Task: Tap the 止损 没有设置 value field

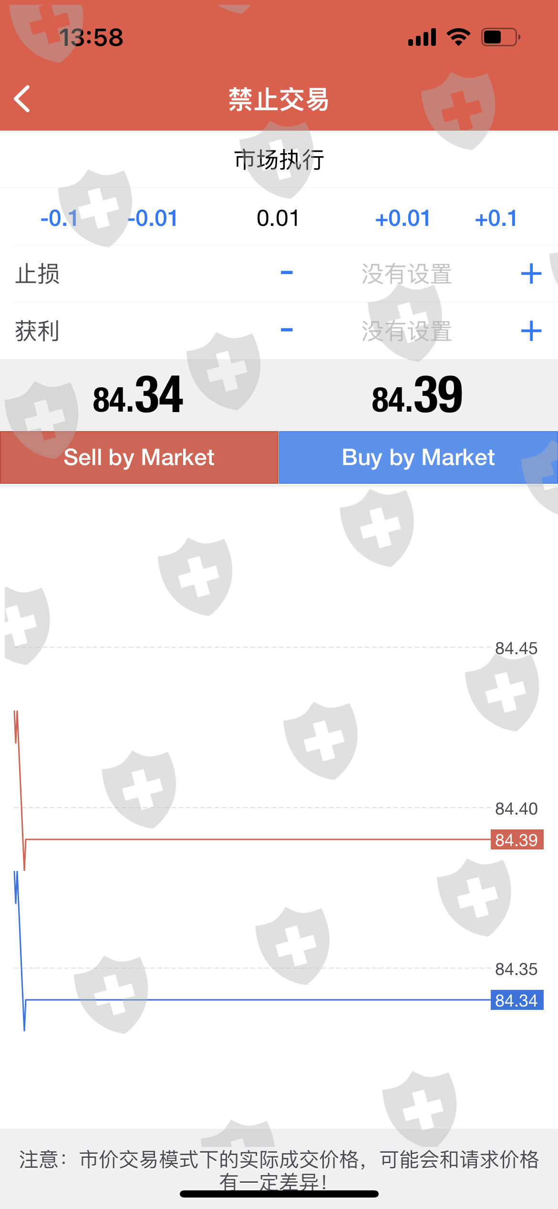Action: (406, 274)
